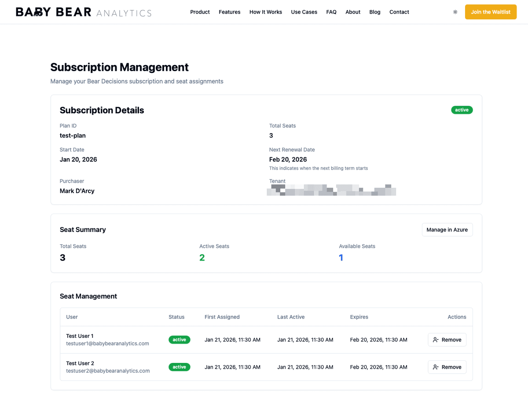This screenshot has width=528, height=413.
Task: Remove seat for Test User 1
Action: click(x=447, y=340)
